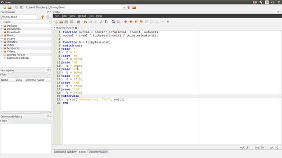Jump to next breakpoint icon
The width and height of the screenshot is (282, 158).
tap(131, 22)
